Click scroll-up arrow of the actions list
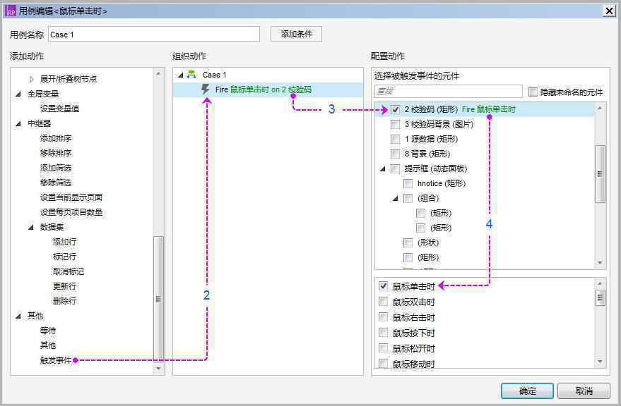Image resolution: width=621 pixels, height=406 pixels. click(158, 73)
